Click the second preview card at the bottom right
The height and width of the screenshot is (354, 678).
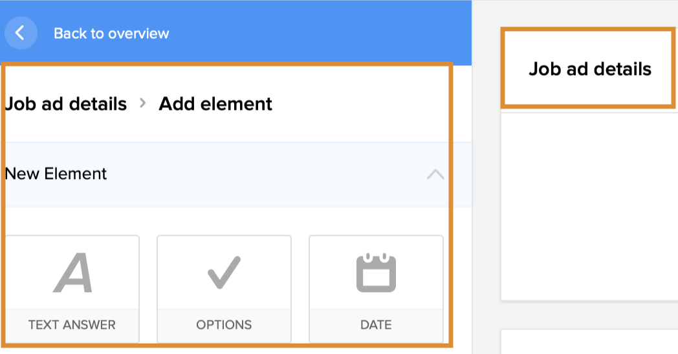[589, 342]
